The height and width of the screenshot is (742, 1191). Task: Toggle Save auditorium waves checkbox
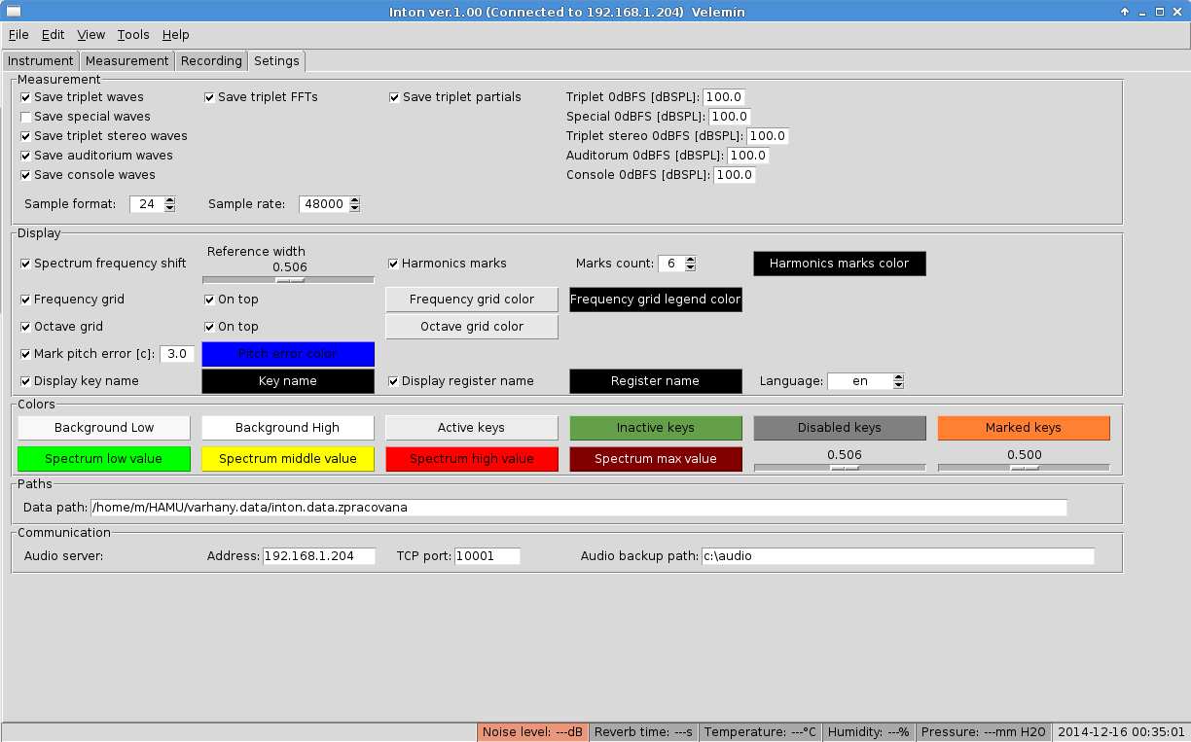(x=25, y=156)
